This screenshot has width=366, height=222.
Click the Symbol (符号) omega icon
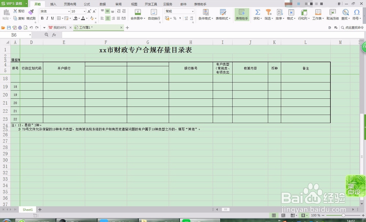pyautogui.click(x=356, y=12)
